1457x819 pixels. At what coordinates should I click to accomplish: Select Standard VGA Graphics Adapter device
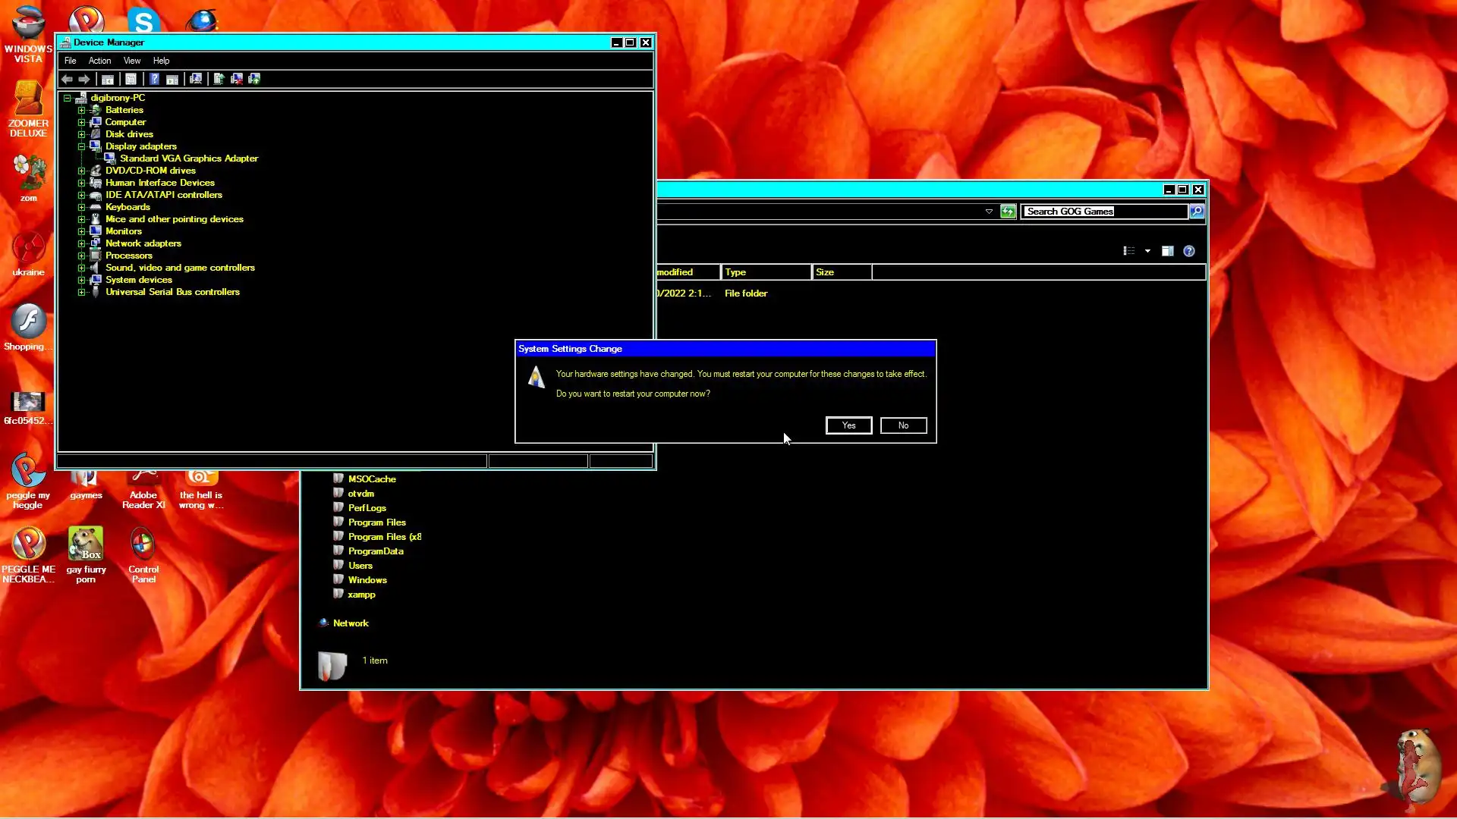[188, 158]
